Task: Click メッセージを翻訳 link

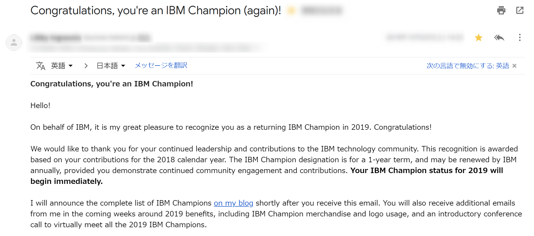Action: [x=161, y=66]
